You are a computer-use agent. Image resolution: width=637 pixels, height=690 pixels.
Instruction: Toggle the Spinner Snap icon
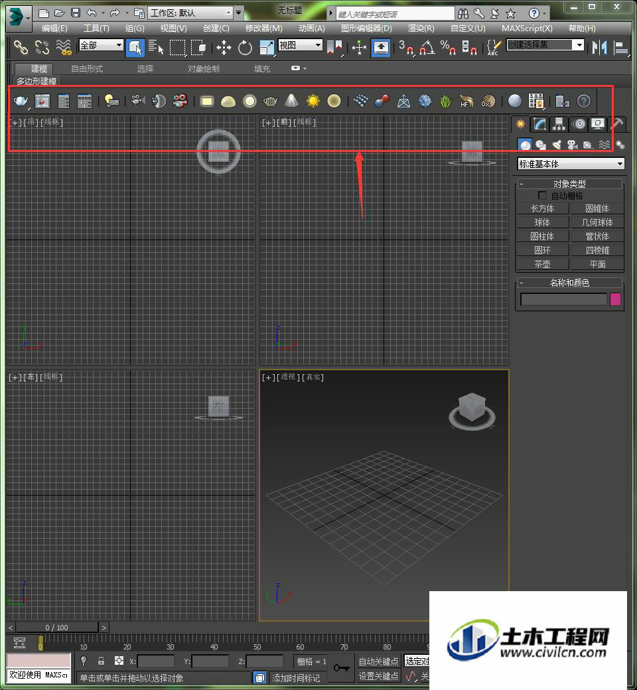469,46
